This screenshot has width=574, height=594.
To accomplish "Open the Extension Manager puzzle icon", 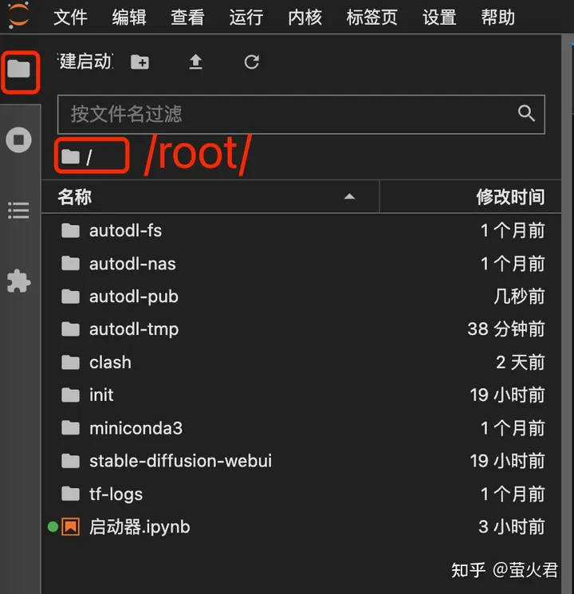I will point(18,281).
